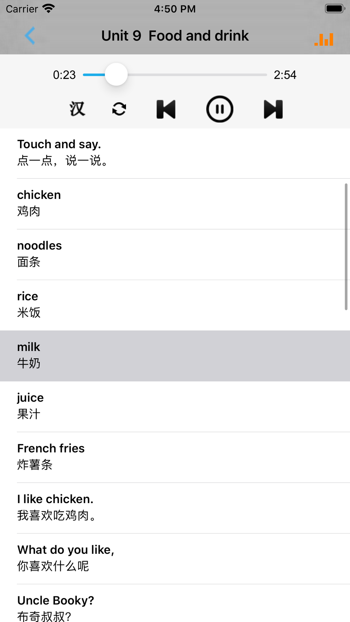The height and width of the screenshot is (622, 350).
Task: Tap the 'French fries' row
Action: coord(175,457)
